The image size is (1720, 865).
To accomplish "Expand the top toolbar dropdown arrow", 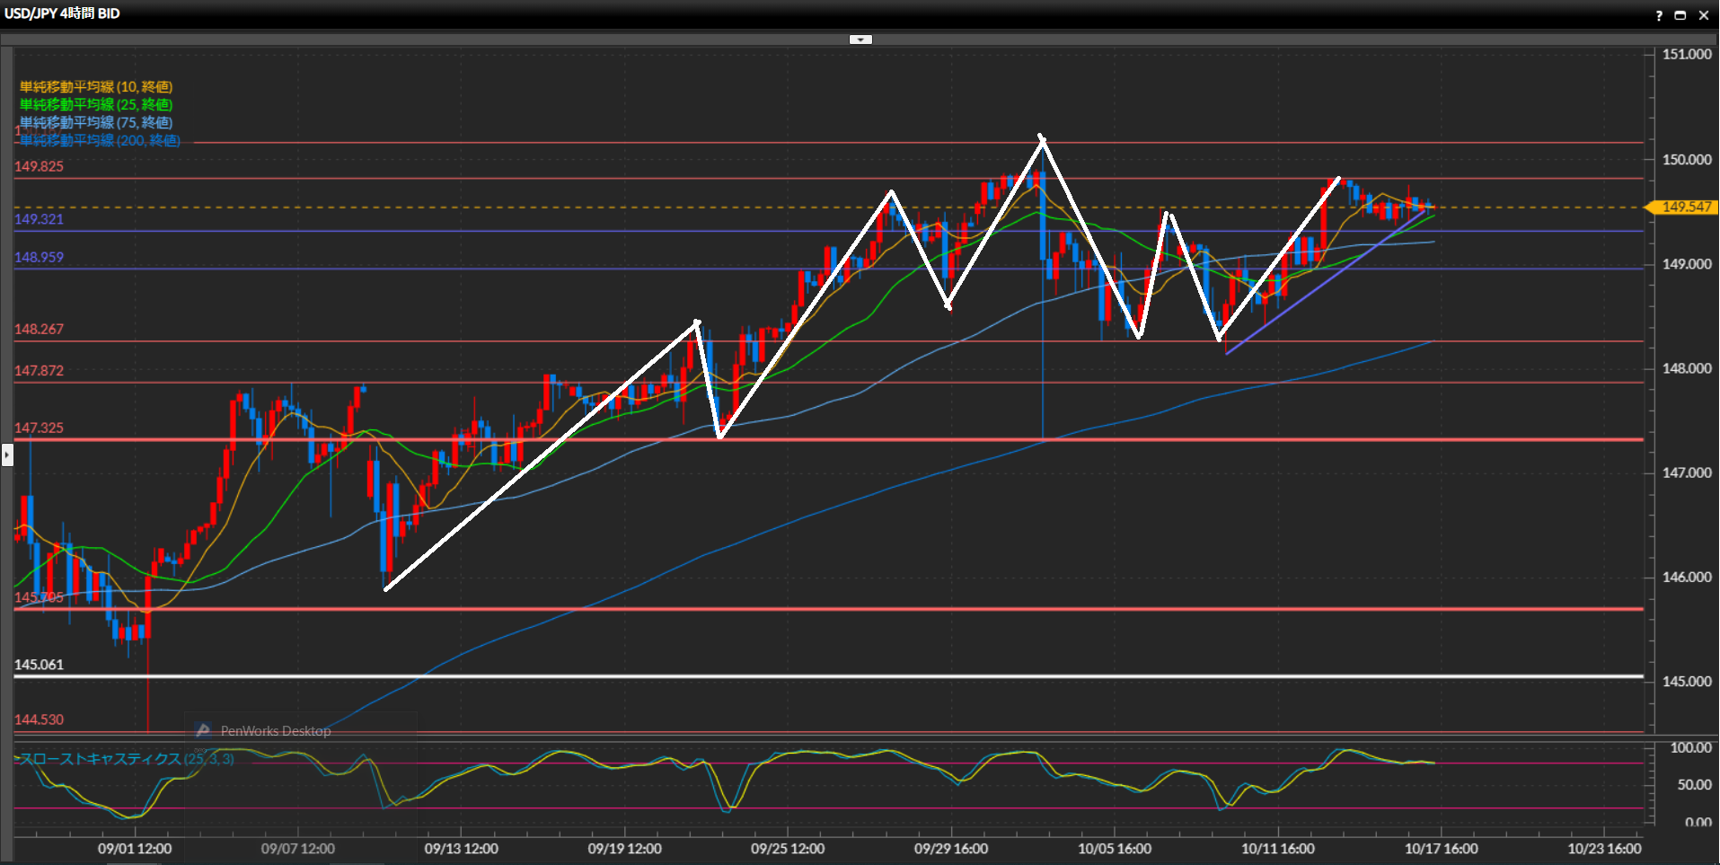I will pos(860,40).
